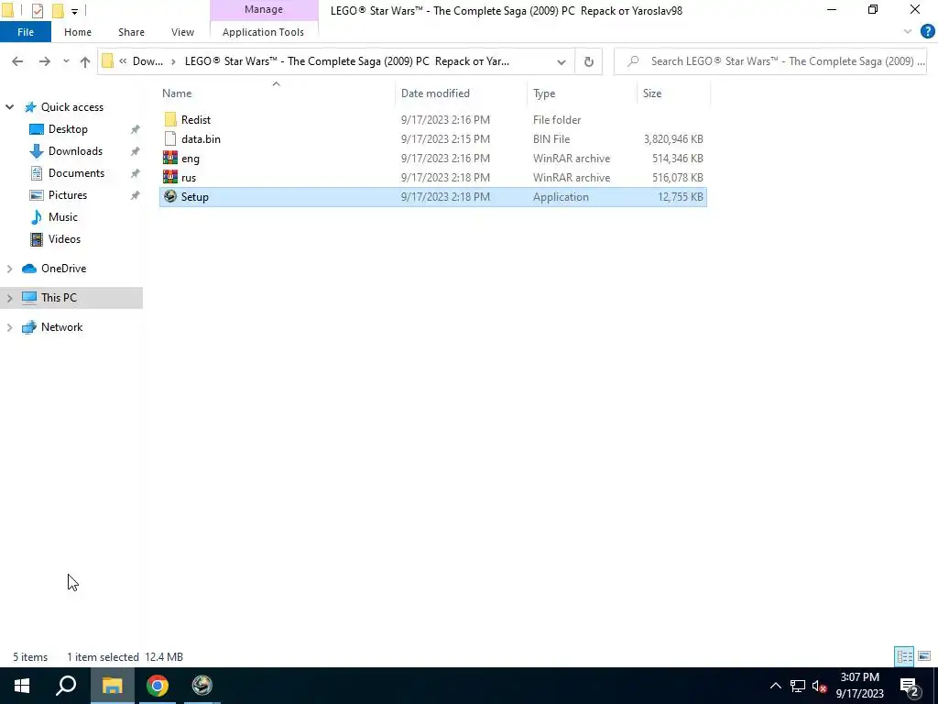Click the 516,078 KB size value

[677, 178]
